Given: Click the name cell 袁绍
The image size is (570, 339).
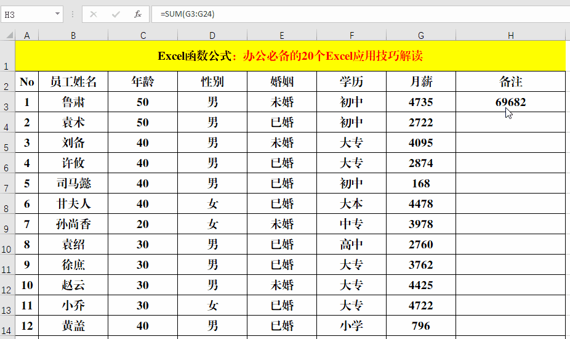Looking at the screenshot, I should point(73,244).
